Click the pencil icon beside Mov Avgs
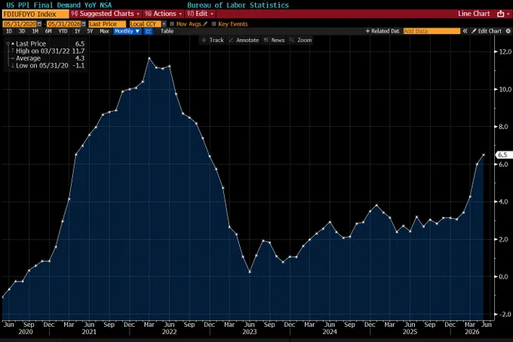 coord(205,24)
